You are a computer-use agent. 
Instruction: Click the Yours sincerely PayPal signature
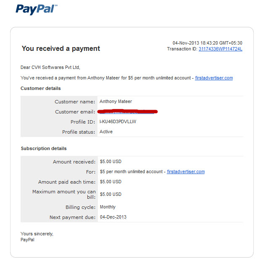[37, 237]
